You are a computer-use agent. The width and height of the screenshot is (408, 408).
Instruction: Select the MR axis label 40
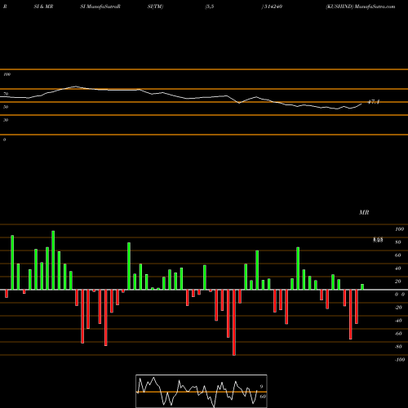(x=398, y=268)
